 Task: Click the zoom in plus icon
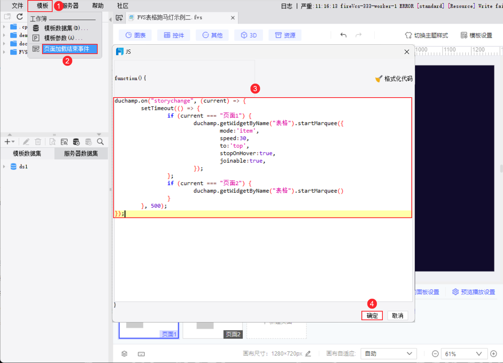[494, 354]
